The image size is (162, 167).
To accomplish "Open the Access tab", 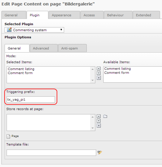I will pyautogui.click(x=89, y=15).
